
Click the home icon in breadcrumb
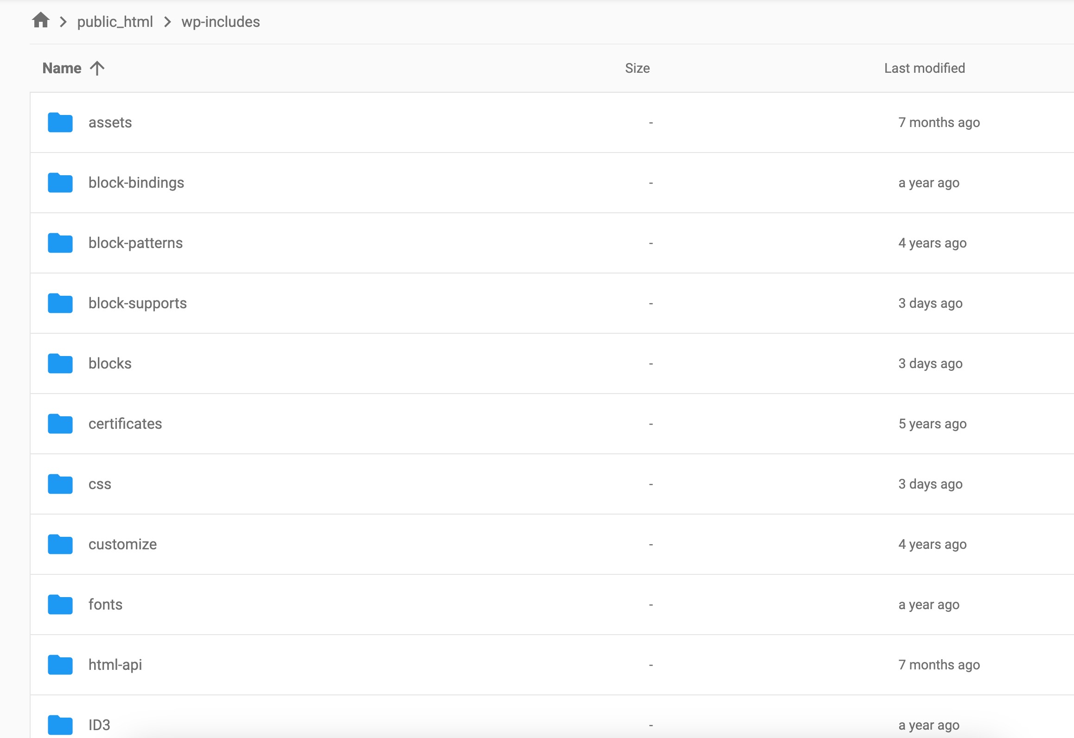pos(41,20)
